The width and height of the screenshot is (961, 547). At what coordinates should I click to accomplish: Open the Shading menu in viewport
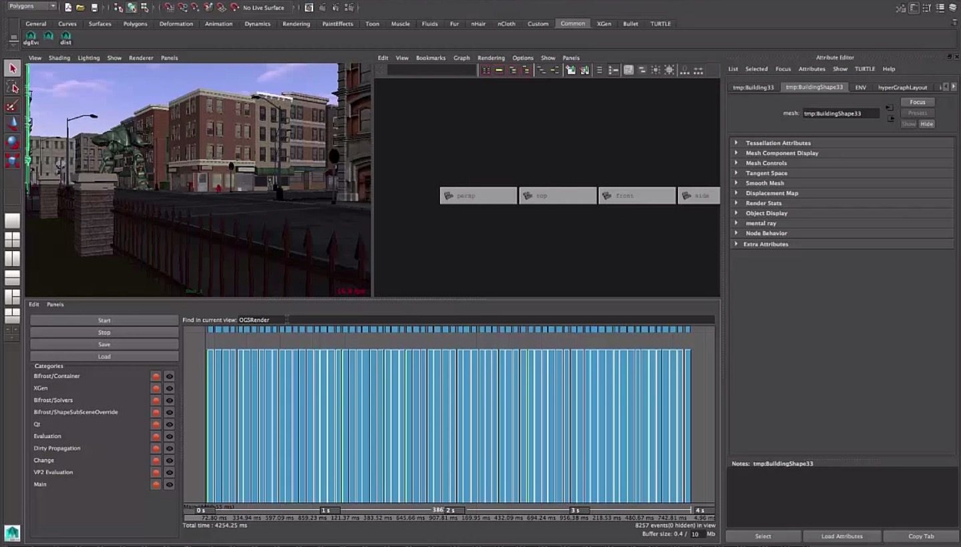(x=59, y=58)
